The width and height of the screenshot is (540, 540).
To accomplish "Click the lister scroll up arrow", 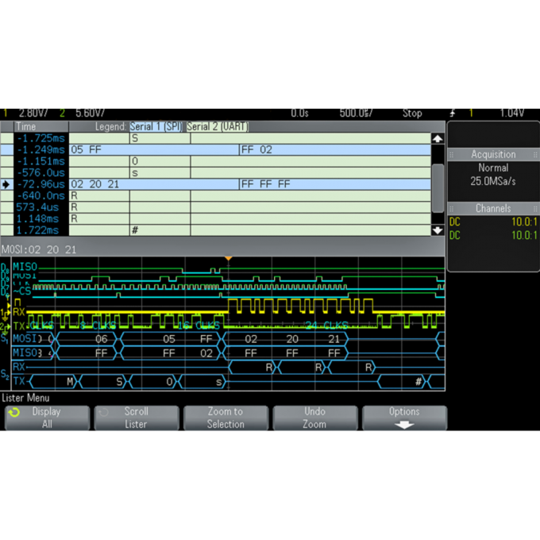I will 438,139.
